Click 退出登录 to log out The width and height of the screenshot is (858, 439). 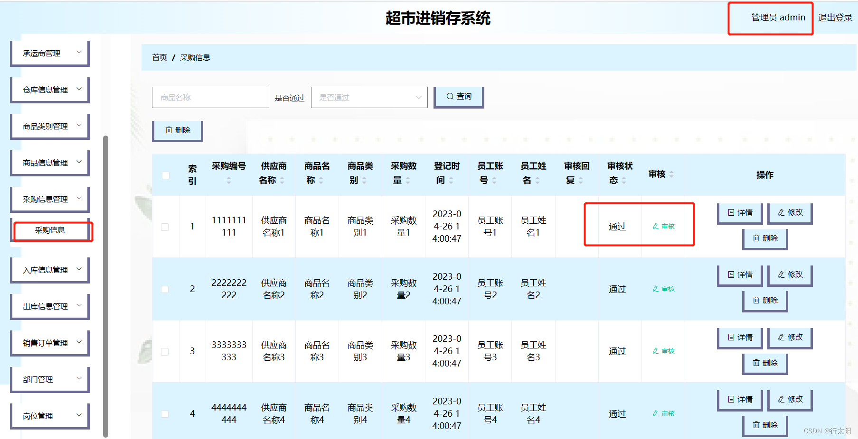click(835, 18)
